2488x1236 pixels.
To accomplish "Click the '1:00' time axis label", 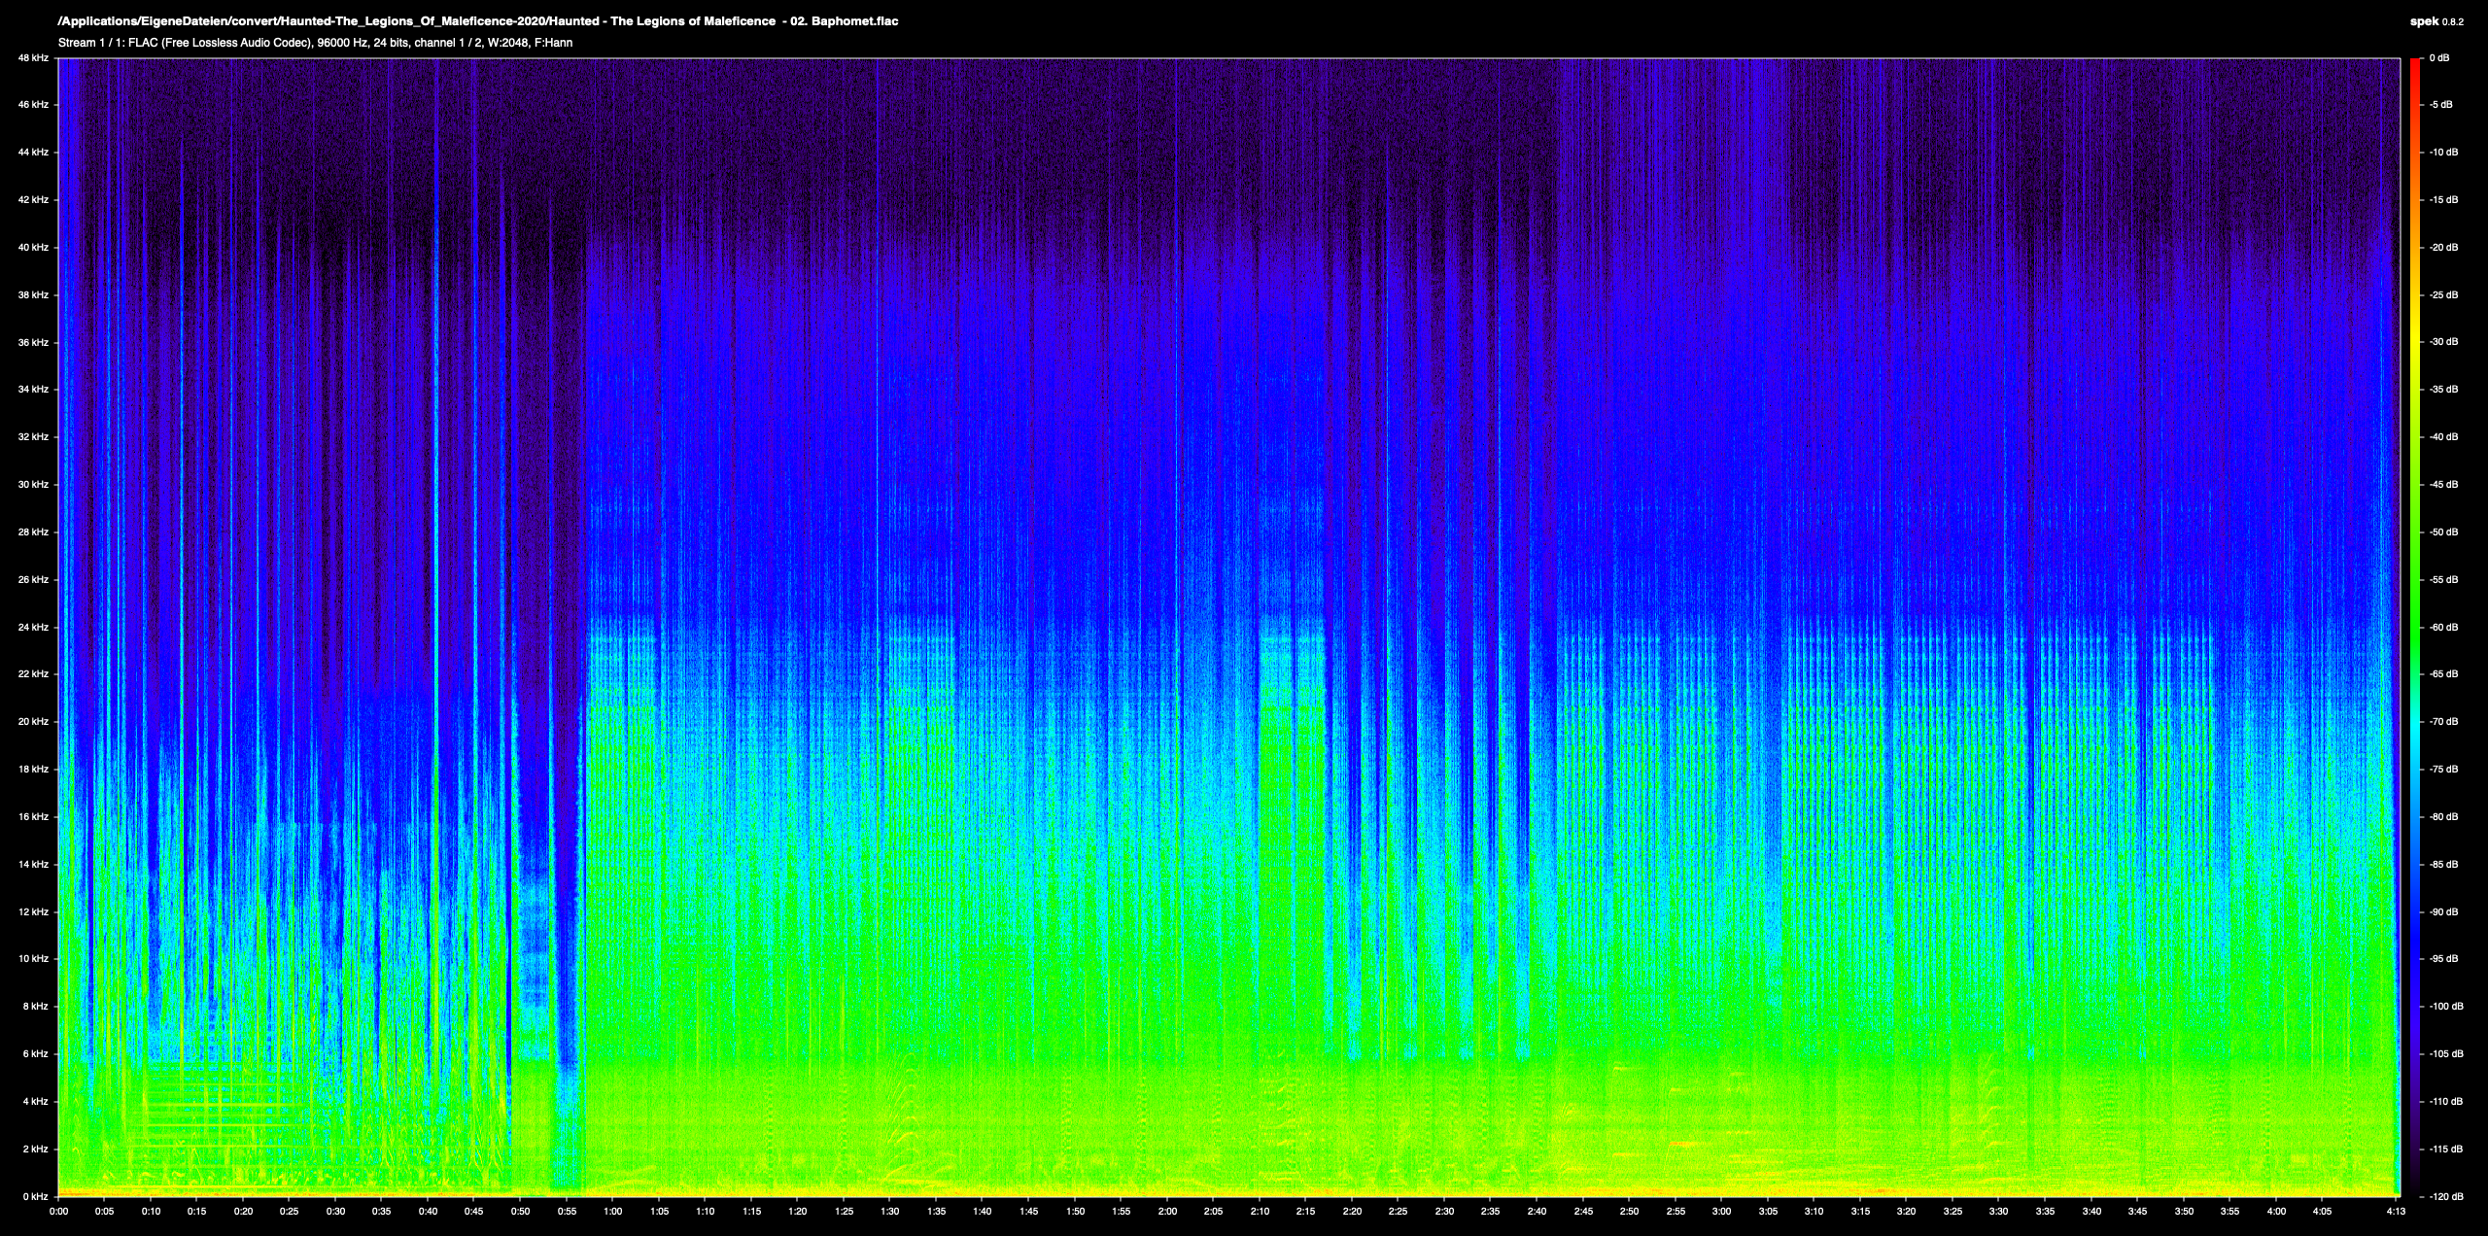I will 613,1212.
